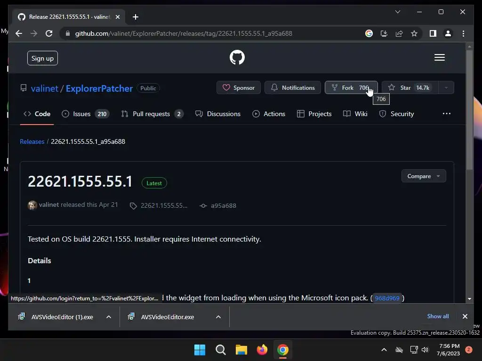
Task: Open the tab search chevron
Action: (x=397, y=12)
